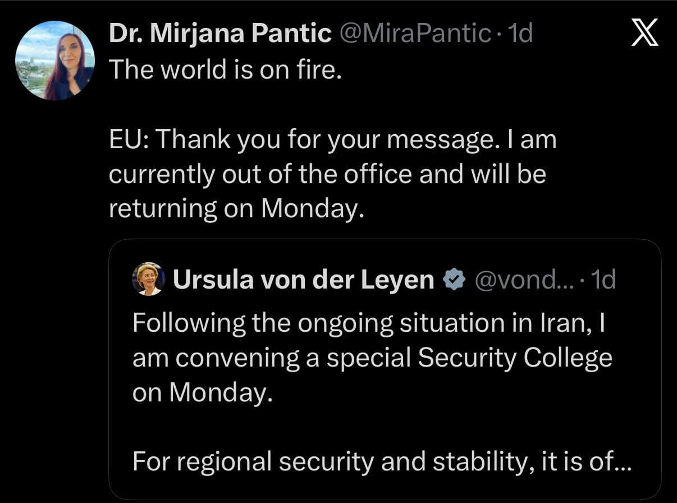Open the Dr. Mirjana Pantic display name
The width and height of the screenshot is (677, 503).
click(220, 34)
